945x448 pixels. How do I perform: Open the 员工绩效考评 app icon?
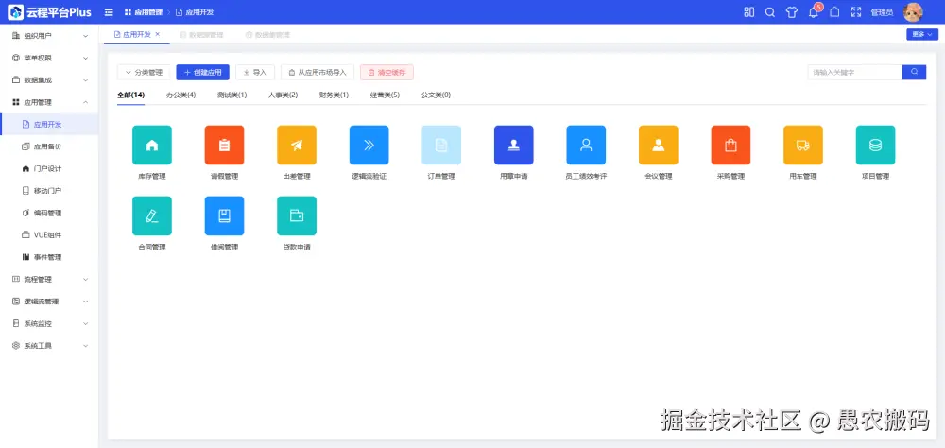586,145
